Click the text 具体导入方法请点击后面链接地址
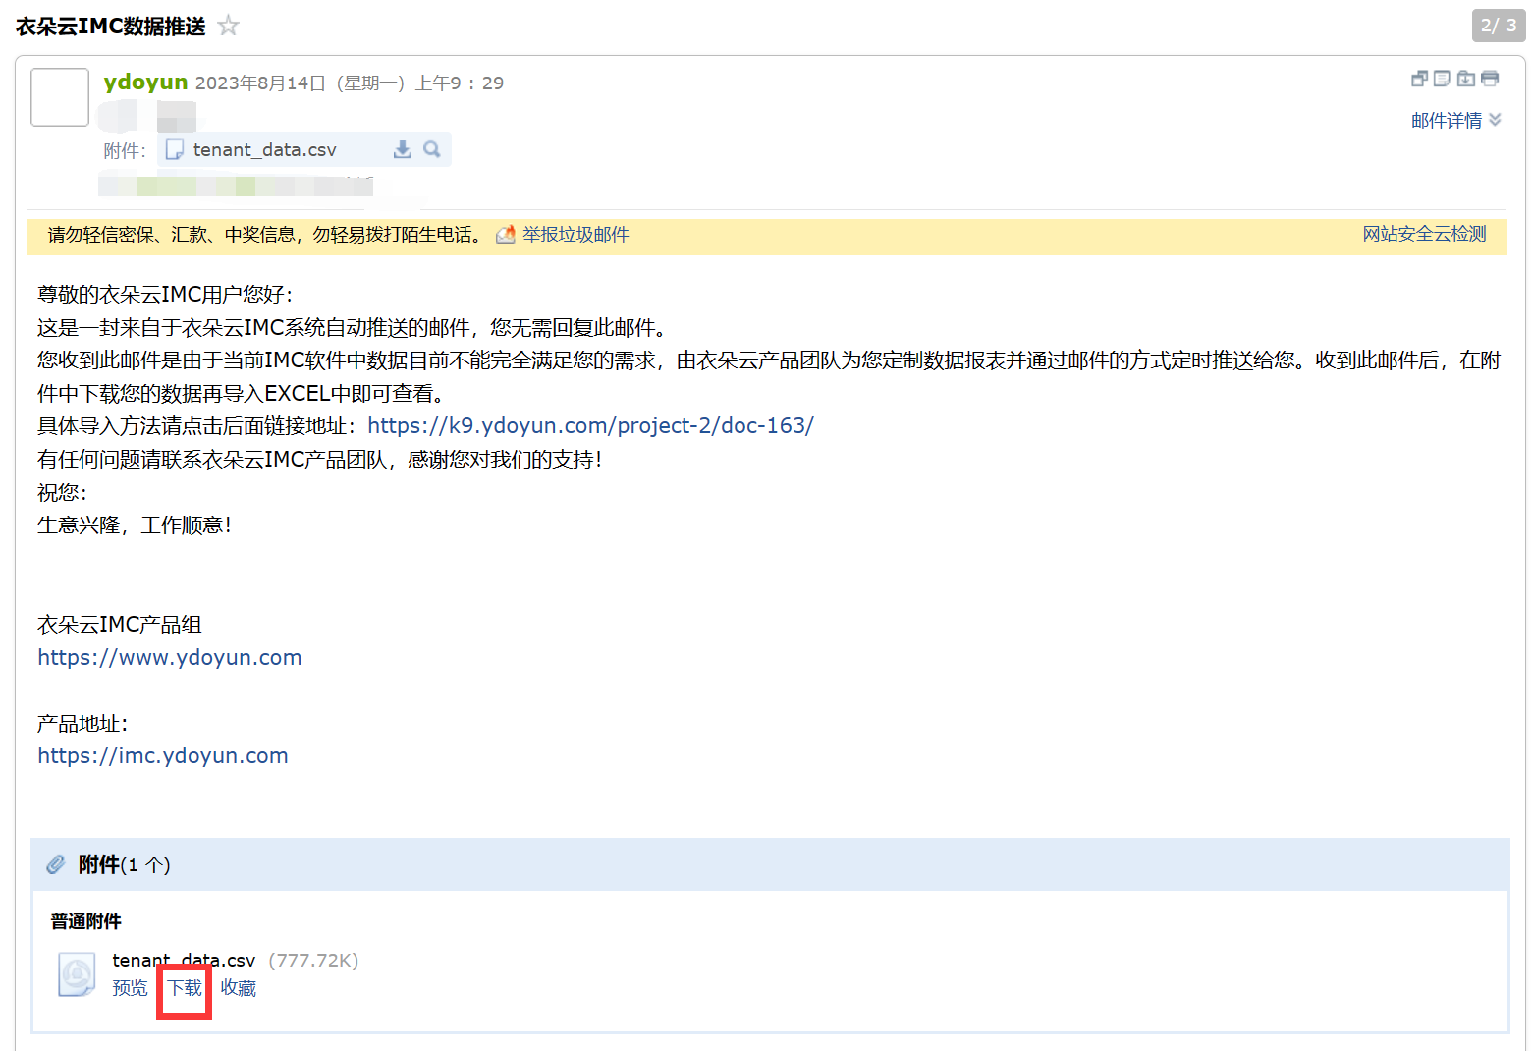The image size is (1533, 1051). [x=197, y=426]
